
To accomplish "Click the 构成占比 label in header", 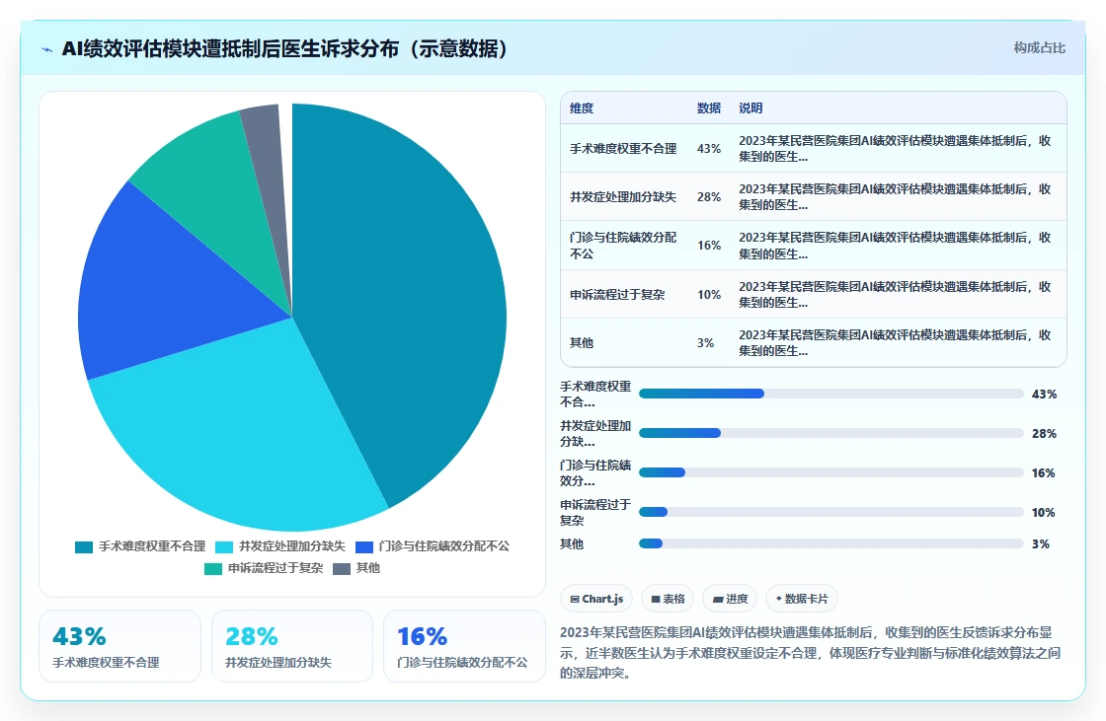I will [1039, 48].
